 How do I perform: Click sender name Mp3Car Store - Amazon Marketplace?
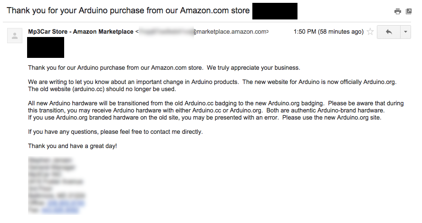click(x=81, y=32)
